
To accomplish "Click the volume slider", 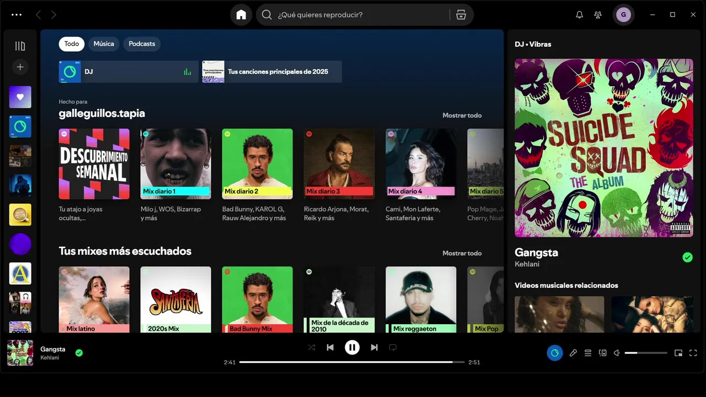I will (x=646, y=353).
